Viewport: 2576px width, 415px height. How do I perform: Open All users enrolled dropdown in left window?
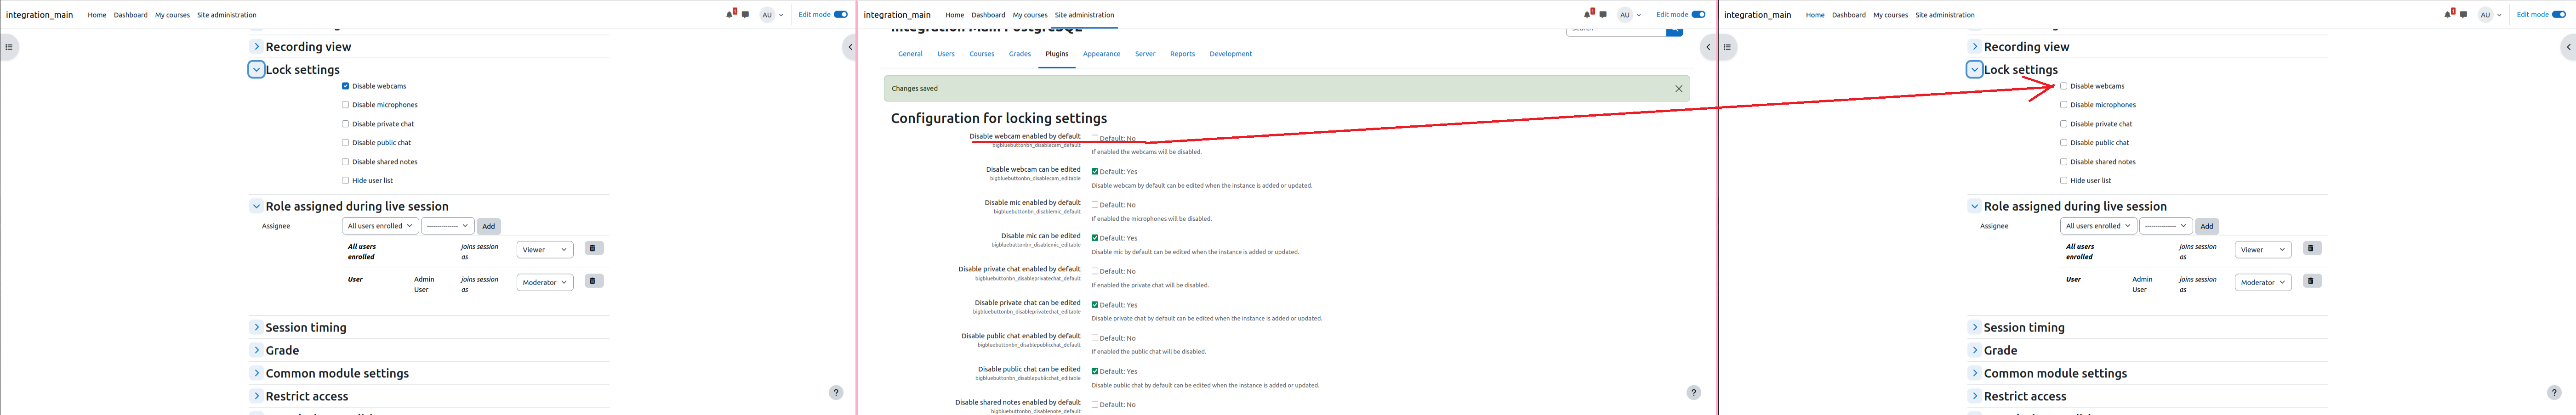380,226
